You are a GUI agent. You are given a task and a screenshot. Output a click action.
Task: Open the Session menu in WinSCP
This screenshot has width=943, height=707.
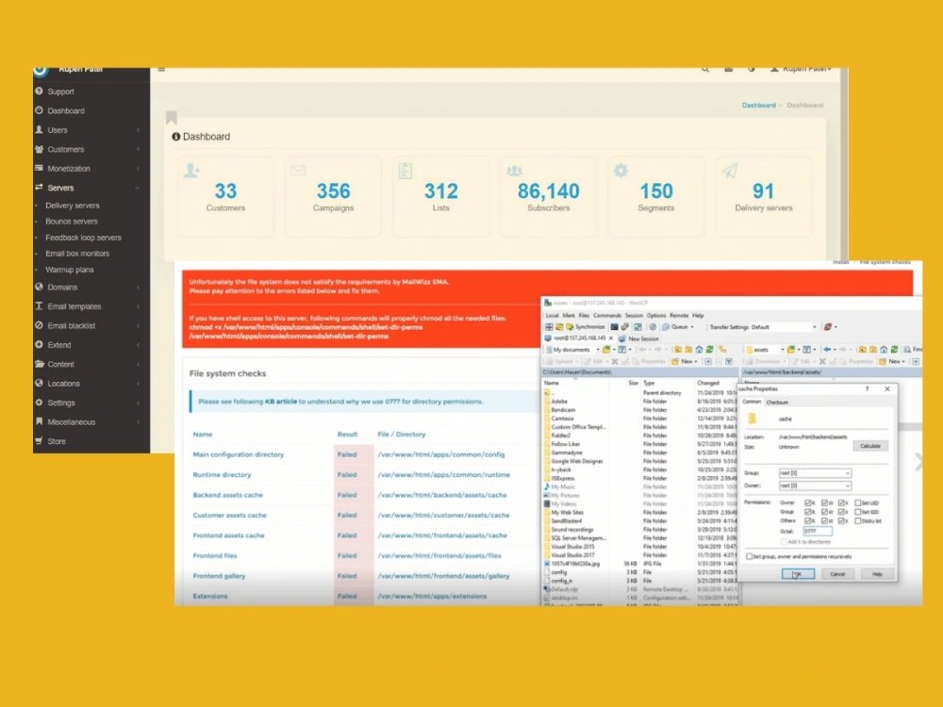[634, 315]
